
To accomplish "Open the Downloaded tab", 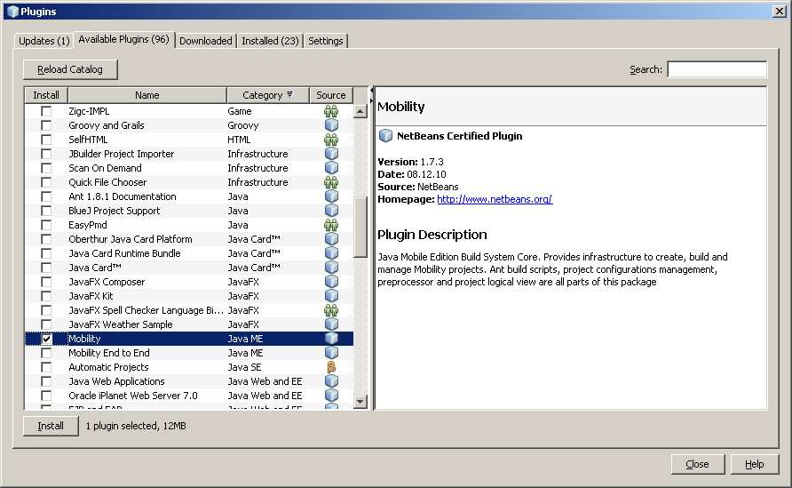I will click(x=206, y=41).
